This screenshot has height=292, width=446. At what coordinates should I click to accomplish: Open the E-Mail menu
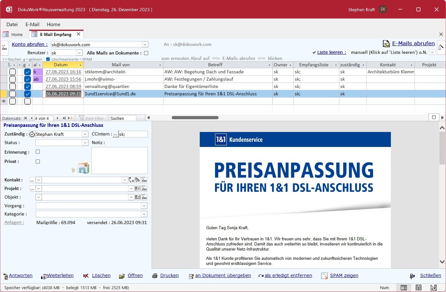click(x=32, y=24)
